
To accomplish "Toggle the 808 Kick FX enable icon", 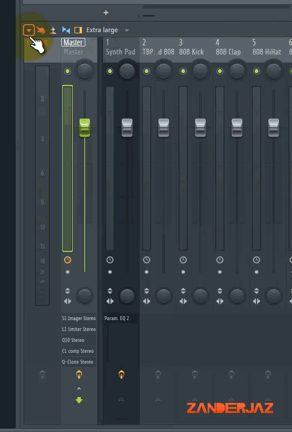I will pos(195,375).
